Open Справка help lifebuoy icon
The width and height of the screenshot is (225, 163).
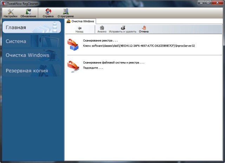click(x=48, y=13)
